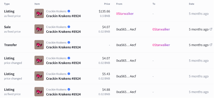214x98 pixels.
Task: Click verified badge in the Transfer row
Action: click(x=69, y=43)
